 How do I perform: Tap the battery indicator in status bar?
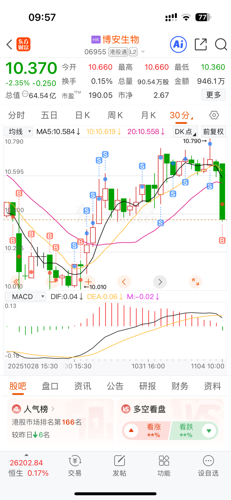point(203,17)
